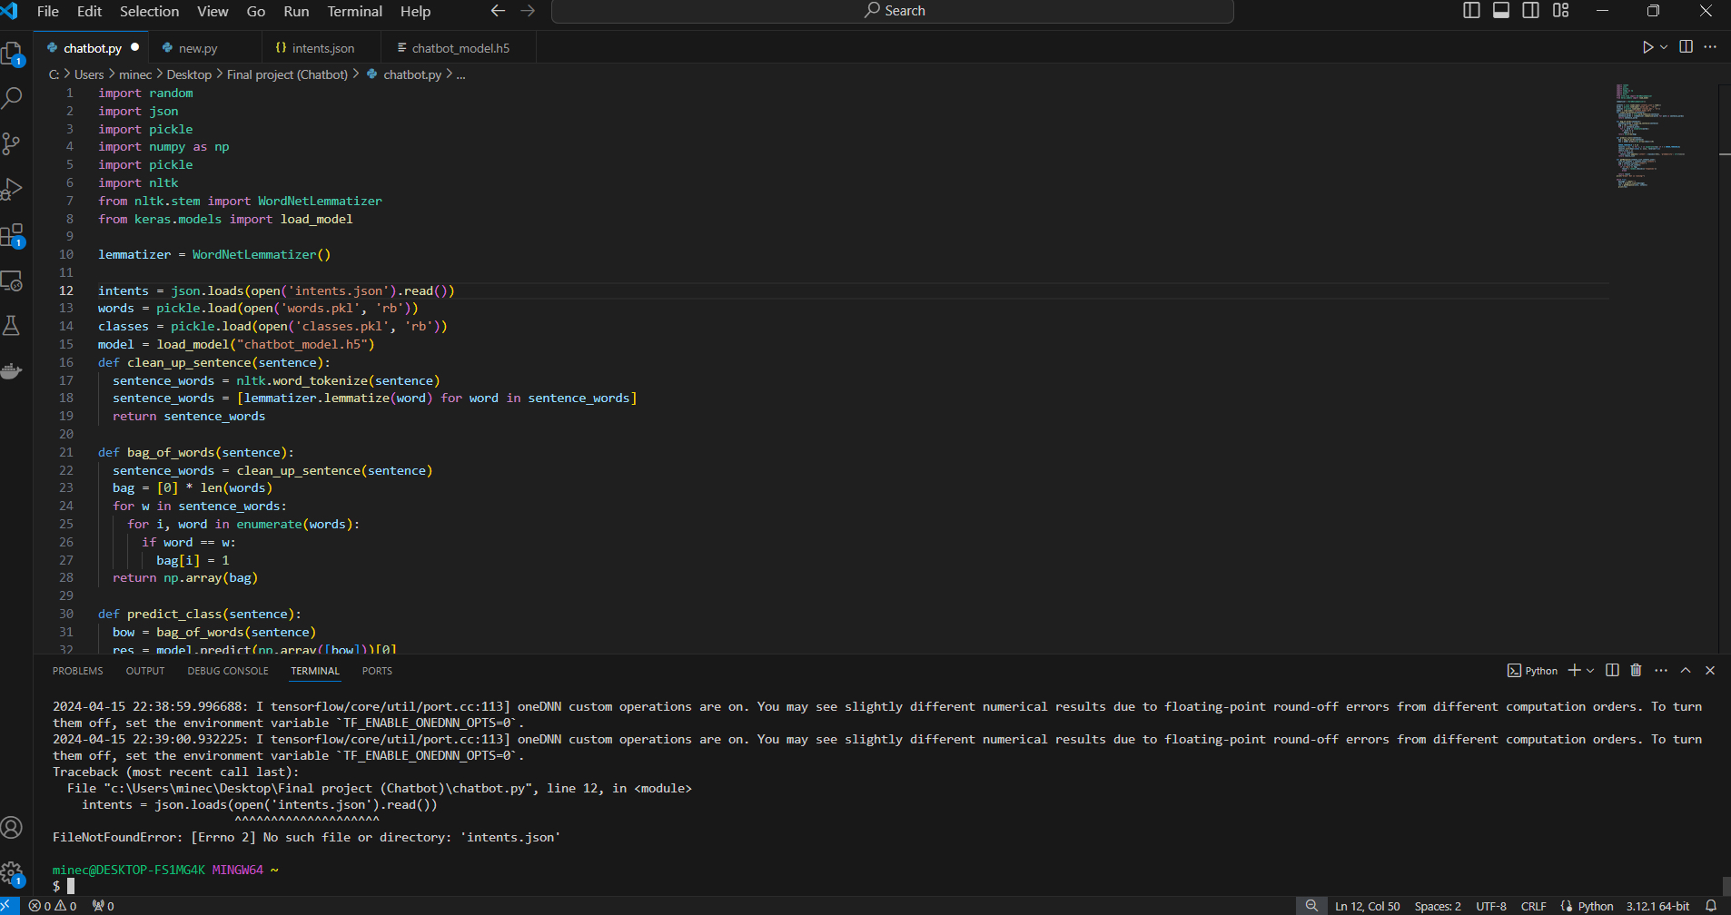Screen dimensions: 1731x915
Task: Click the zoom magnifier icon in status bar
Action: 1311,906
